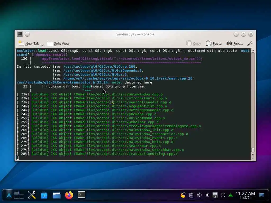This screenshot has height=203, width=271.
Task: Click the qtranslator.h:33:24 note line
Action: point(84,82)
